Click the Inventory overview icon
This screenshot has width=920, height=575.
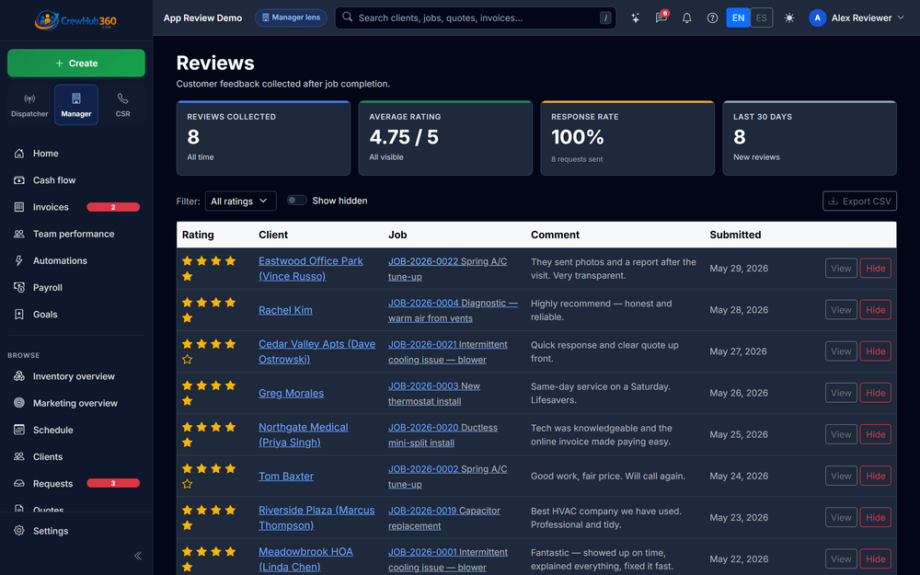pos(19,376)
